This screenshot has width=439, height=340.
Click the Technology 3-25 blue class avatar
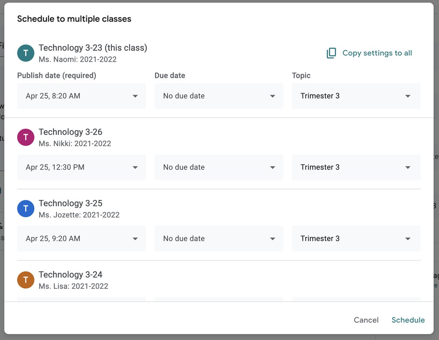(x=26, y=208)
